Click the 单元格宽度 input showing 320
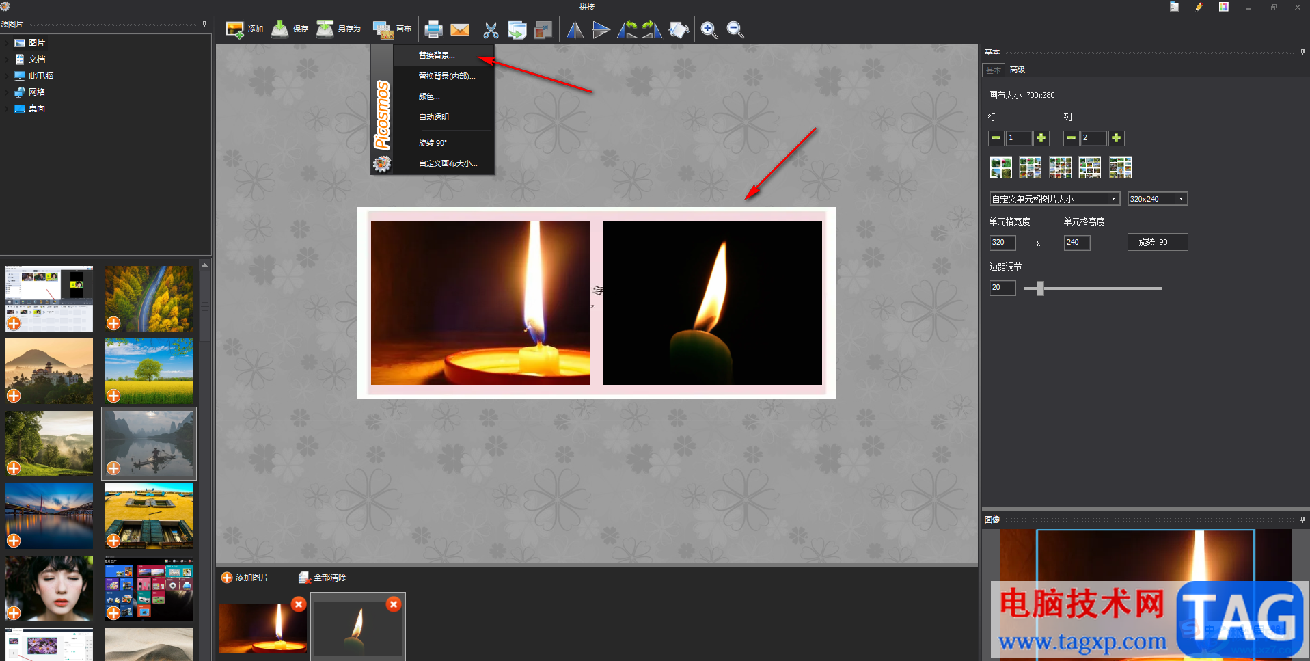The height and width of the screenshot is (661, 1310). pos(1002,243)
